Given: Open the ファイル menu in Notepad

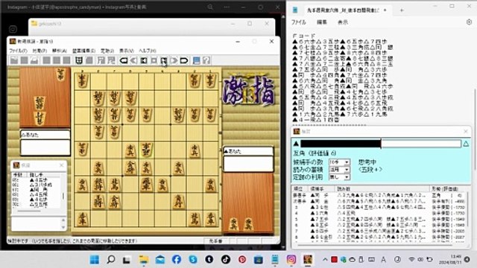Looking at the screenshot, I should coord(298,22).
